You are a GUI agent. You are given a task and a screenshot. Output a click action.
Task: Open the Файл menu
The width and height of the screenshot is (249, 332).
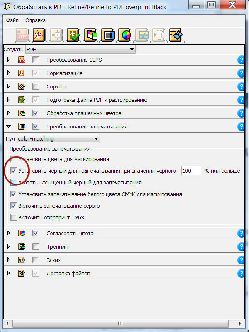(x=12, y=20)
